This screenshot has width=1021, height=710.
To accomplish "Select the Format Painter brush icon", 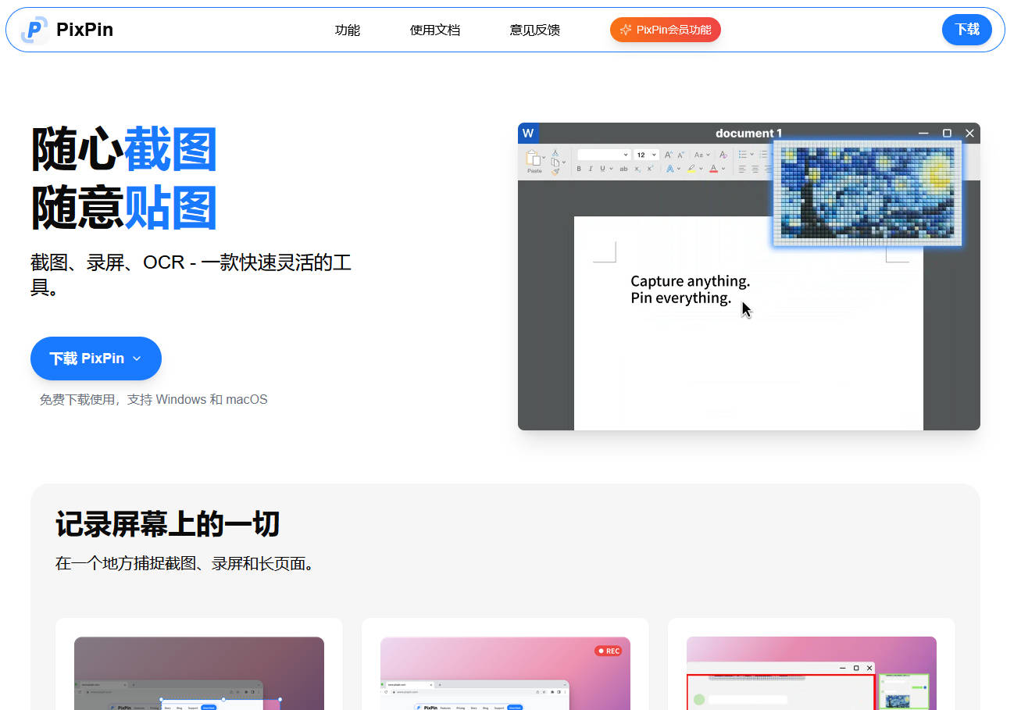I will (x=556, y=170).
